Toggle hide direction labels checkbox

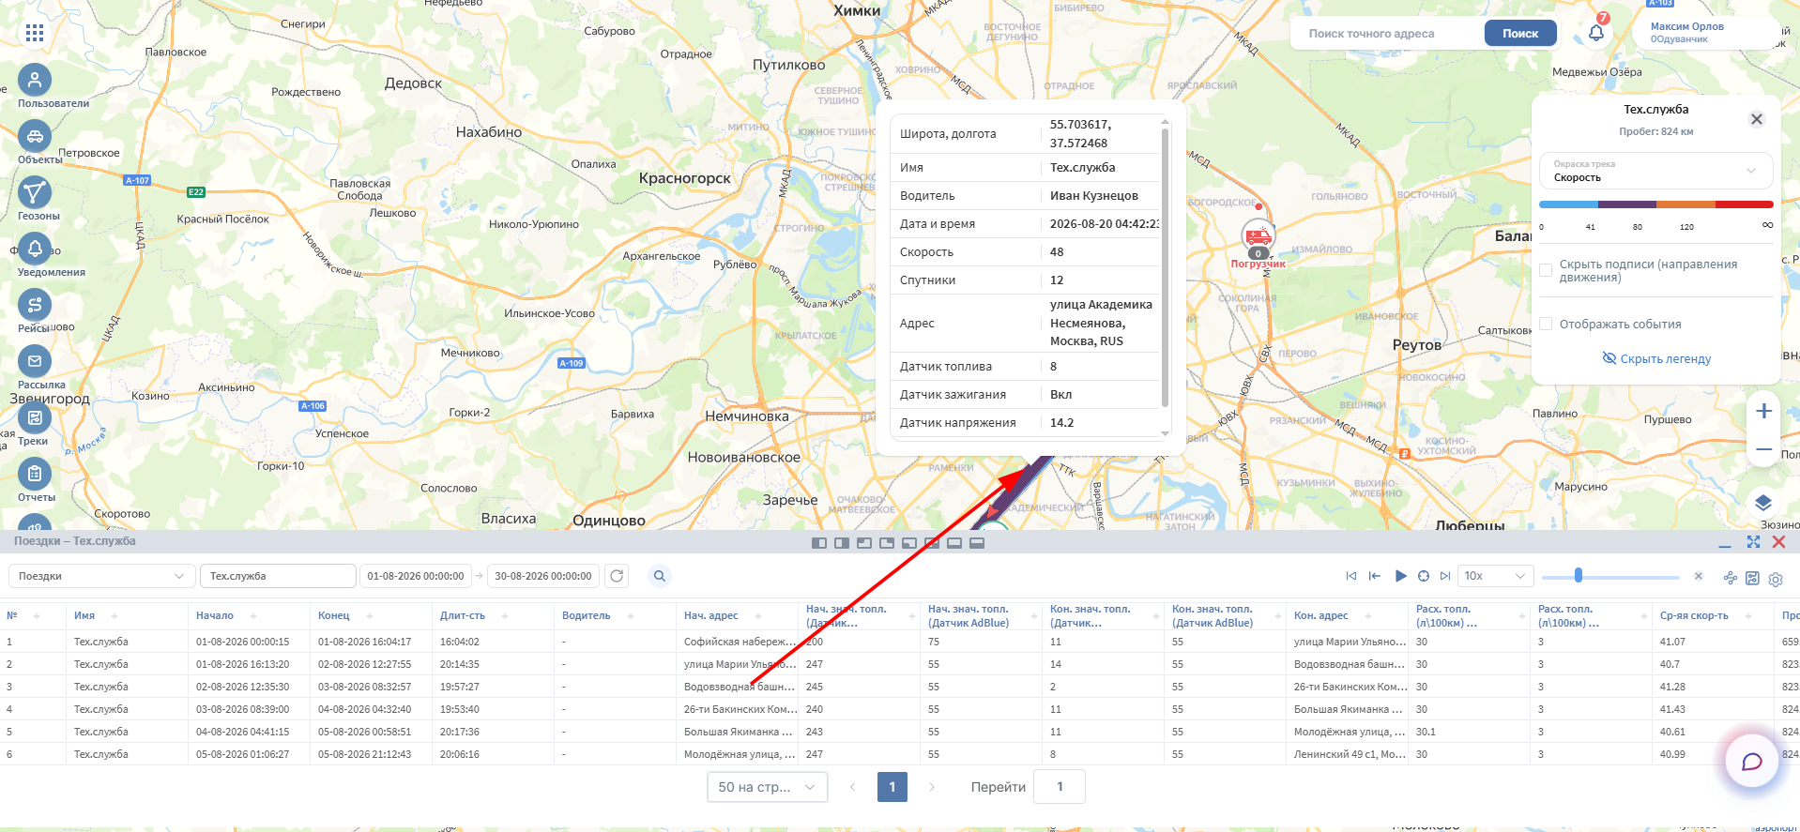1546,270
